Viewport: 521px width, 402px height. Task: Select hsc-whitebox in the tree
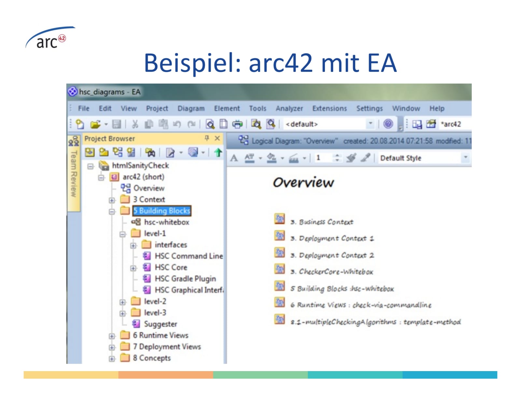(166, 222)
